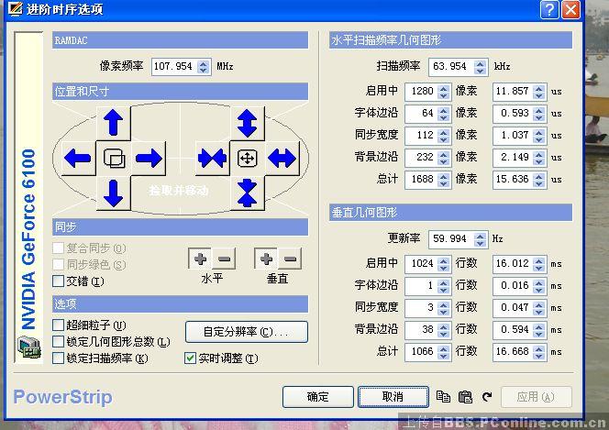Click the center size icon with four-way arrows
The height and width of the screenshot is (430, 609).
tap(248, 159)
